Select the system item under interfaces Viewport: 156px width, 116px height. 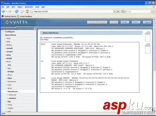[x=12, y=98]
